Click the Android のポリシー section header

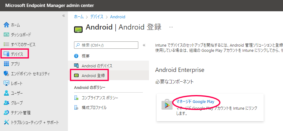click(90, 87)
